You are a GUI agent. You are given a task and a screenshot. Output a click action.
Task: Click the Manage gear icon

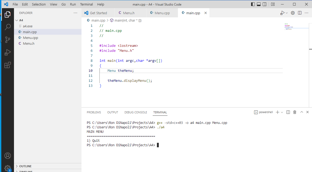tap(8, 168)
